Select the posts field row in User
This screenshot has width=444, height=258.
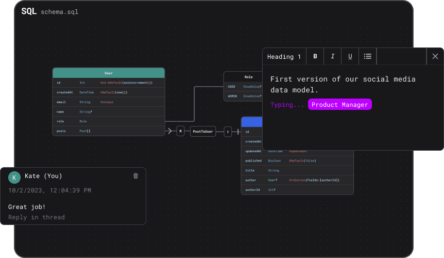click(x=109, y=131)
